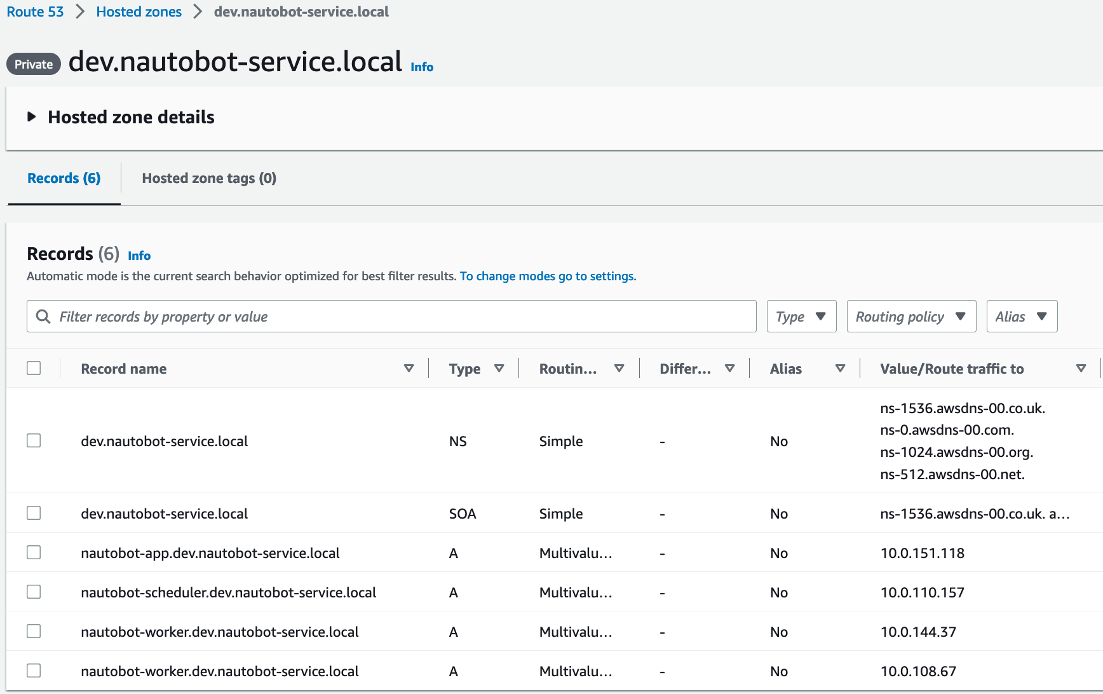Select all records checkbox in header
The height and width of the screenshot is (694, 1103).
coord(34,368)
